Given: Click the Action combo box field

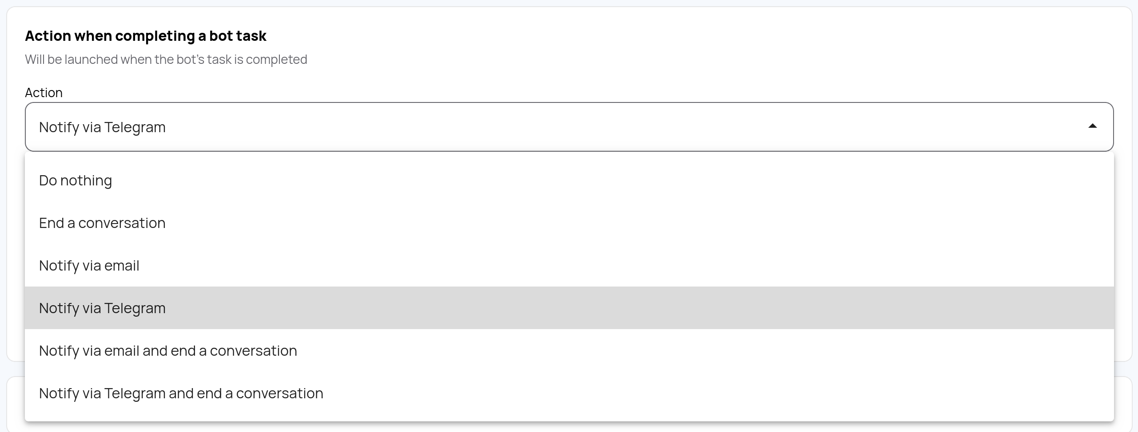Looking at the screenshot, I should [569, 127].
